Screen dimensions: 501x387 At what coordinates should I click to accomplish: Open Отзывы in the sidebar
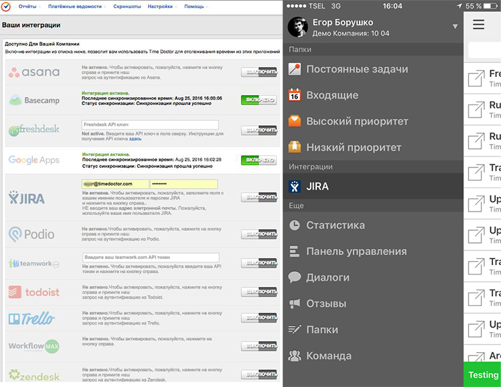(373, 304)
